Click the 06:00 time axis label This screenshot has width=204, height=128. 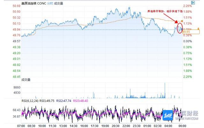tap(182, 126)
